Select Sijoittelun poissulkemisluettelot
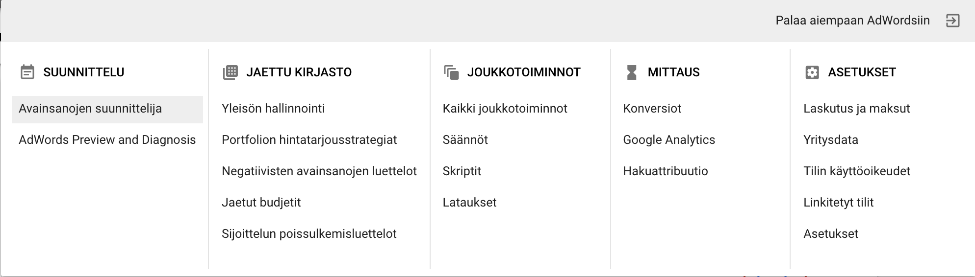This screenshot has width=975, height=277. coord(309,234)
